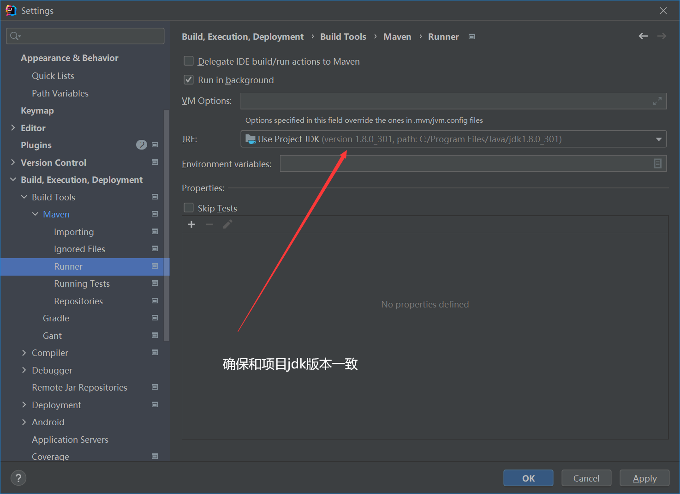Click the project icon on Remote Jar Repositories row
Image resolution: width=680 pixels, height=494 pixels.
click(155, 387)
